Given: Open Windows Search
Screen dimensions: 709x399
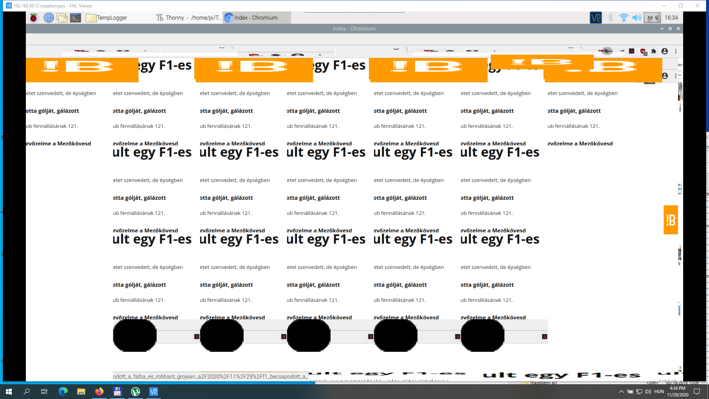Looking at the screenshot, I should pyautogui.click(x=27, y=392).
